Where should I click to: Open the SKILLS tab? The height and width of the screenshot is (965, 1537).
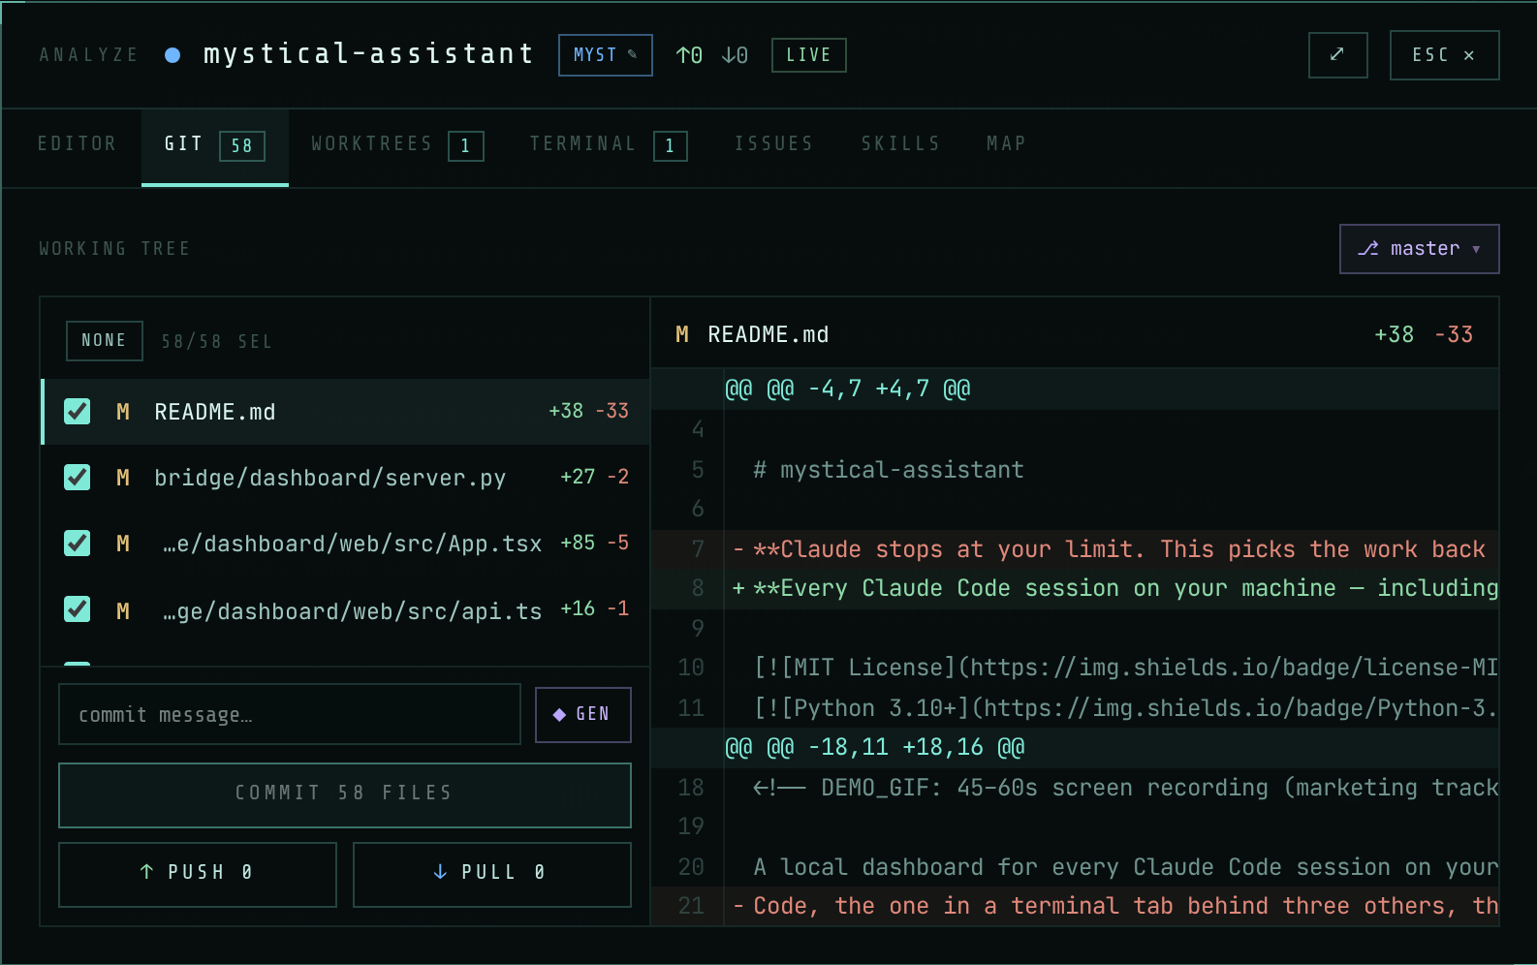pyautogui.click(x=900, y=143)
